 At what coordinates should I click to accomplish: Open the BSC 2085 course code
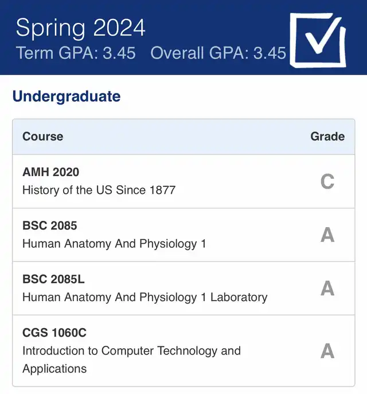(50, 225)
